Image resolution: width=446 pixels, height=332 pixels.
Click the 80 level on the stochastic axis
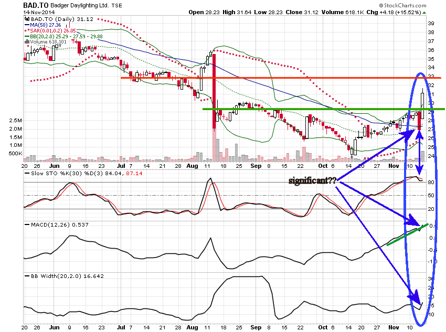pyautogui.click(x=431, y=182)
